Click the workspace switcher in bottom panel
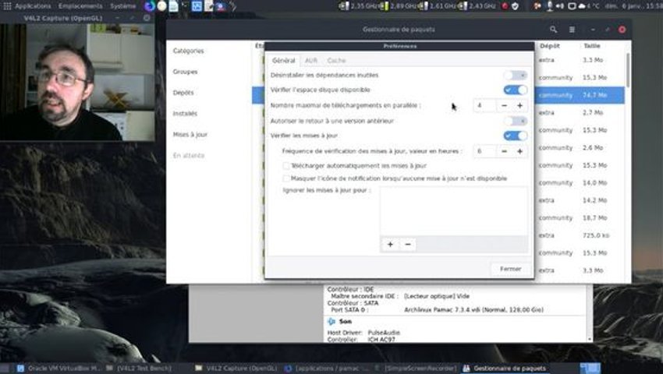Screen dimensions: 663x374 pyautogui.click(x=590, y=368)
